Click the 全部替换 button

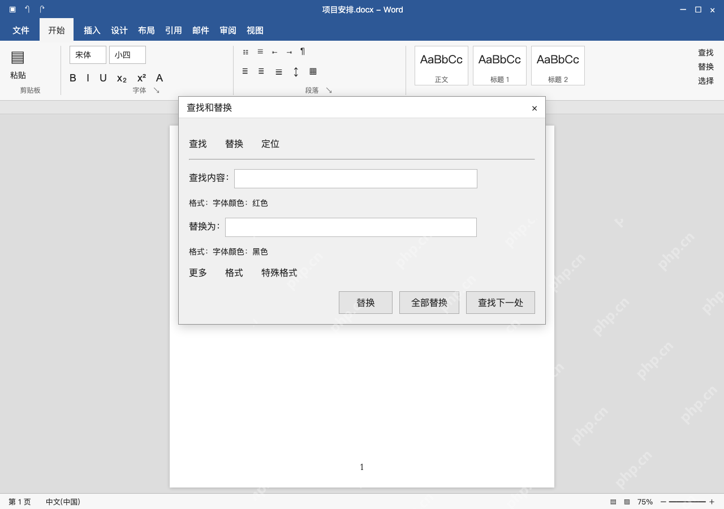pos(429,303)
